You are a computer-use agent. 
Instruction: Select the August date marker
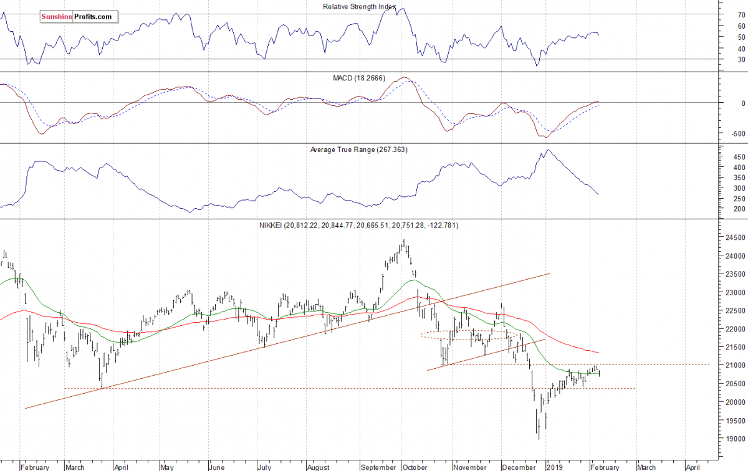[318, 466]
